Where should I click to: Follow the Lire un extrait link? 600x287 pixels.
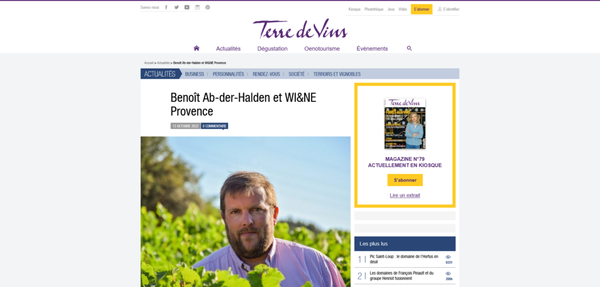[x=405, y=195]
